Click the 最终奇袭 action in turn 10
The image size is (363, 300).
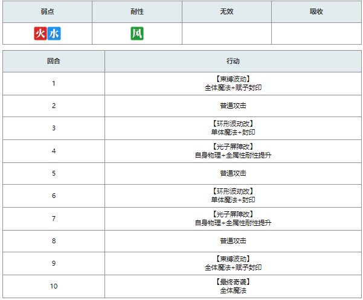pos(233,282)
